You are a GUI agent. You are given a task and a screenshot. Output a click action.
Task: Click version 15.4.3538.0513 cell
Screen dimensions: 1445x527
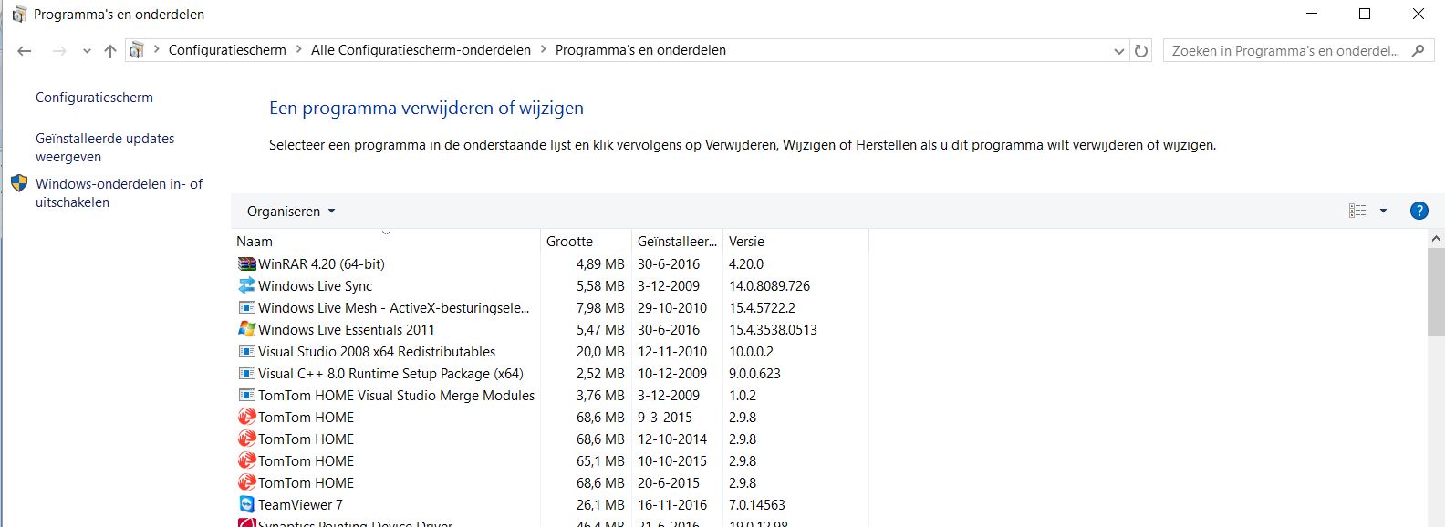[x=773, y=330]
